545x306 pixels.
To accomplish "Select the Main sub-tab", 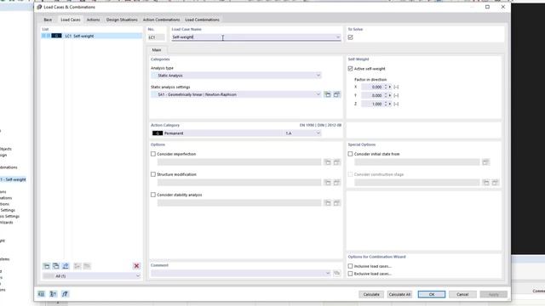I will pos(157,50).
